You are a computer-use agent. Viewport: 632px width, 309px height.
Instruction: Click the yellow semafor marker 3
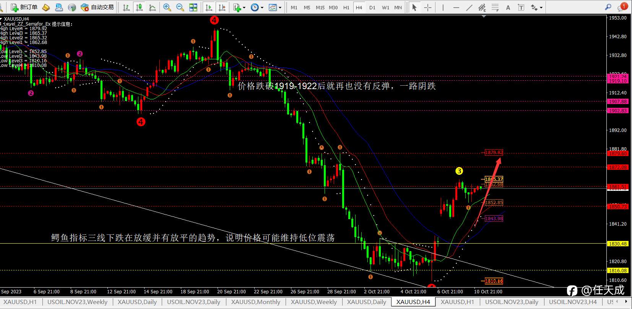coord(459,171)
